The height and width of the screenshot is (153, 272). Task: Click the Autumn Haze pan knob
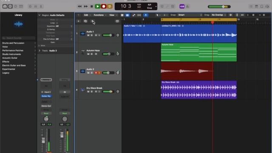118,54
